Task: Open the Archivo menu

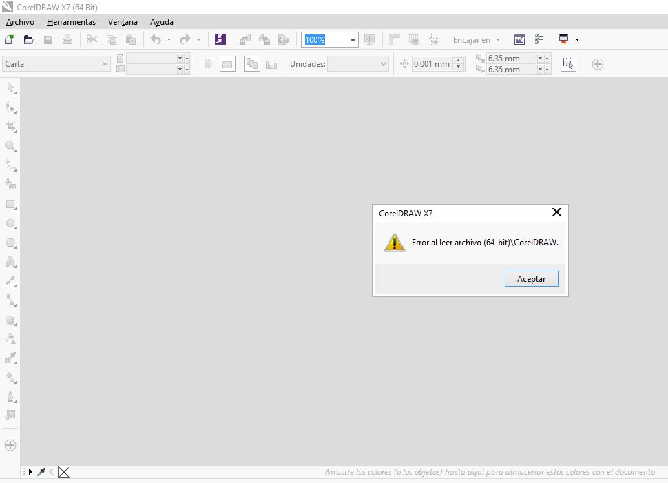Action: (x=20, y=22)
